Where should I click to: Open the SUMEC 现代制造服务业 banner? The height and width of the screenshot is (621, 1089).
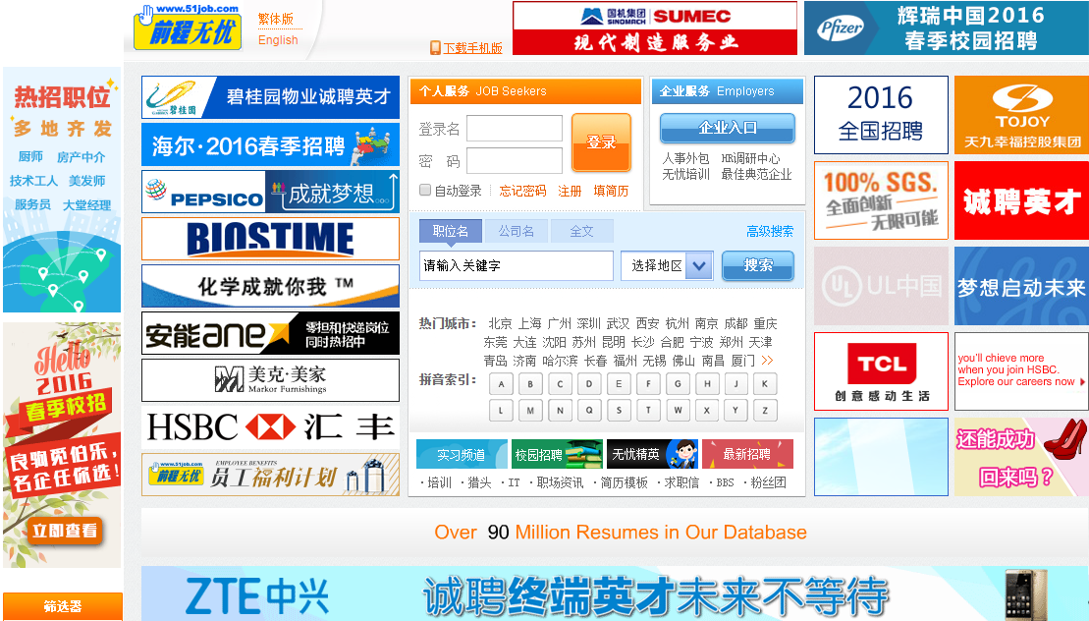coord(655,28)
